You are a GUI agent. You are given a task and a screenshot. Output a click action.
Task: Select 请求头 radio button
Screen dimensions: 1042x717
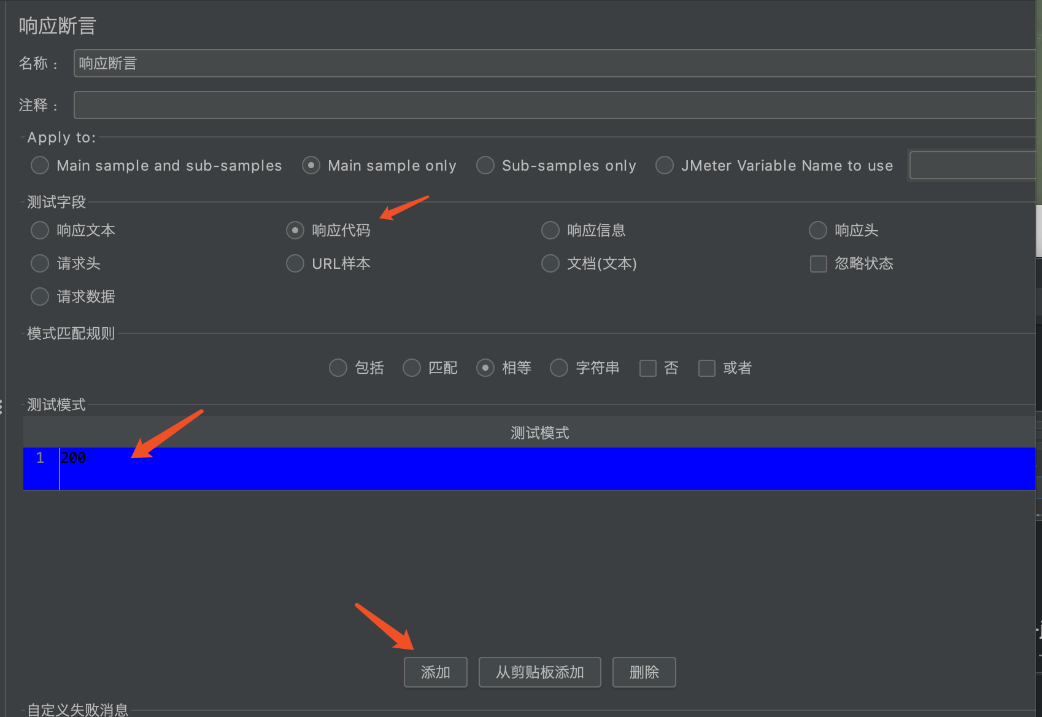40,263
